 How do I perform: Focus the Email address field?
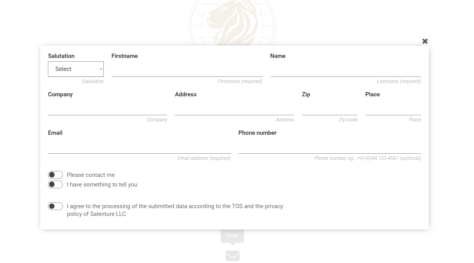pos(139,146)
